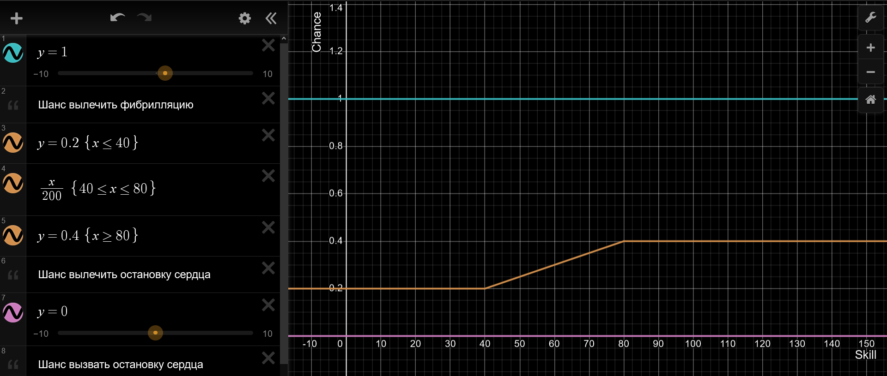887x376 pixels.
Task: Toggle visibility of y=0.2 expression
Action: tap(13, 143)
